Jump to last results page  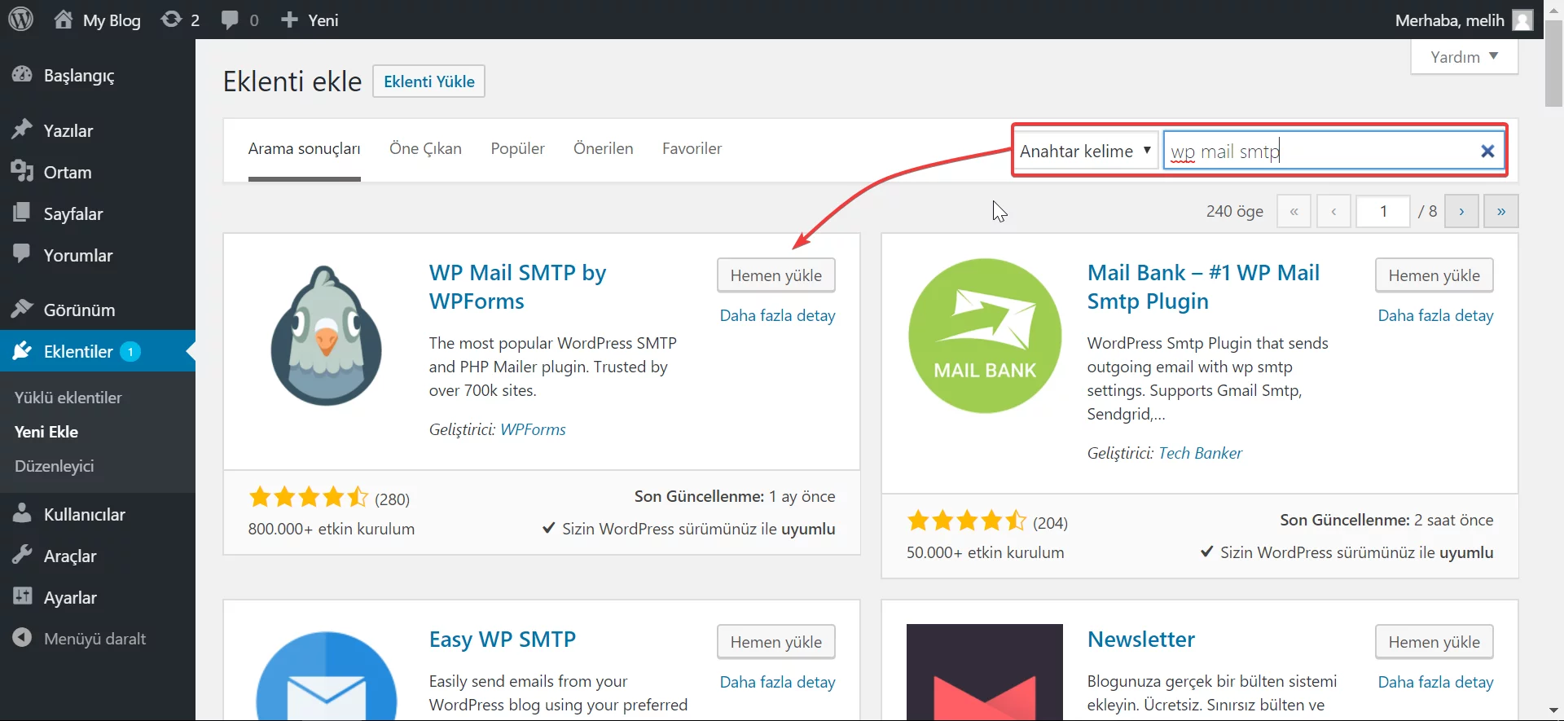[1500, 212]
